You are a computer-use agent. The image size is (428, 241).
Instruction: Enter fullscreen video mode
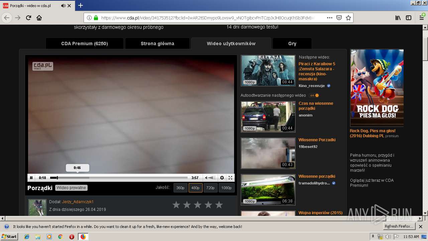[230, 178]
